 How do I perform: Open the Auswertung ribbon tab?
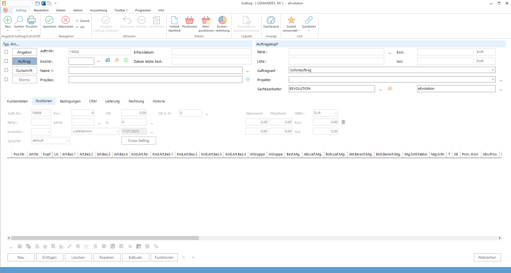coord(98,10)
